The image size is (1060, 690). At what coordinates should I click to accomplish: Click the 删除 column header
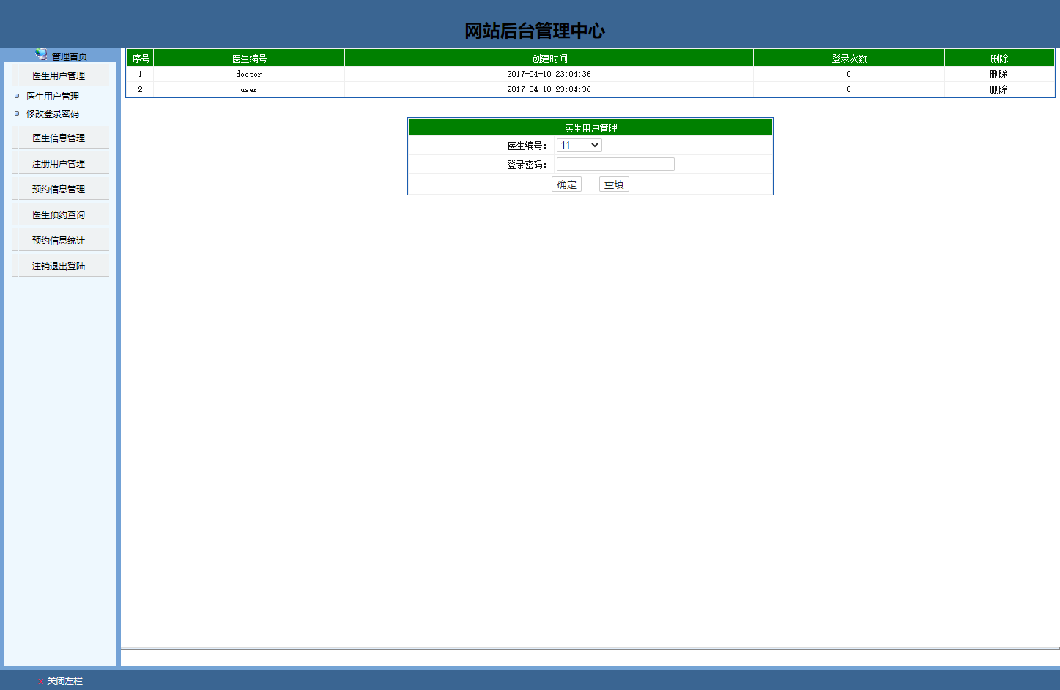pos(999,59)
